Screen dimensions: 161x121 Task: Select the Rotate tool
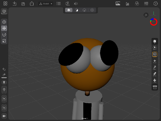click(x=4, y=35)
